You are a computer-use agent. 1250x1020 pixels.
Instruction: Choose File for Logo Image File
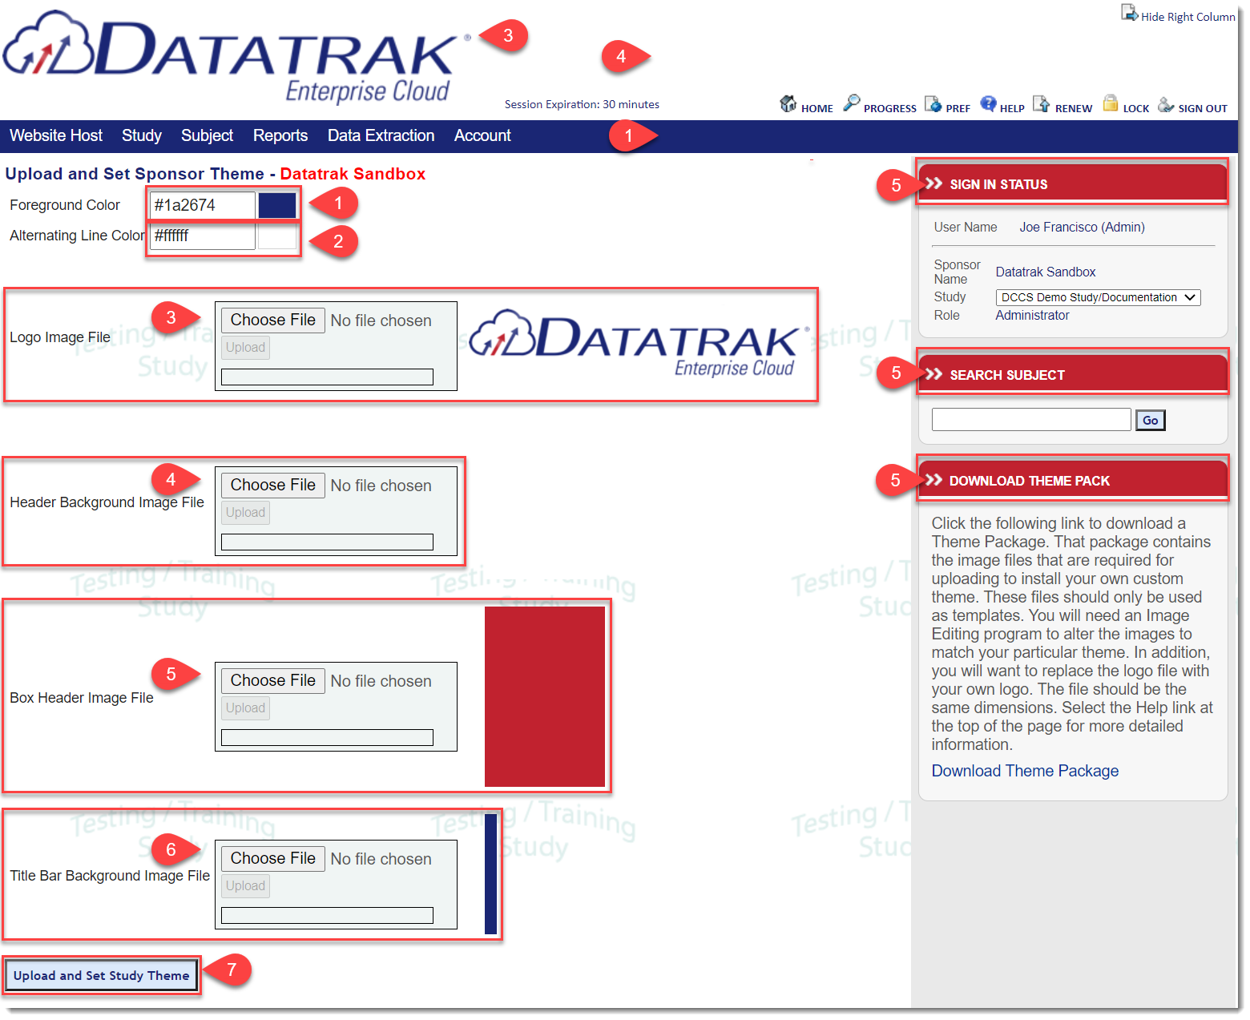pos(273,320)
